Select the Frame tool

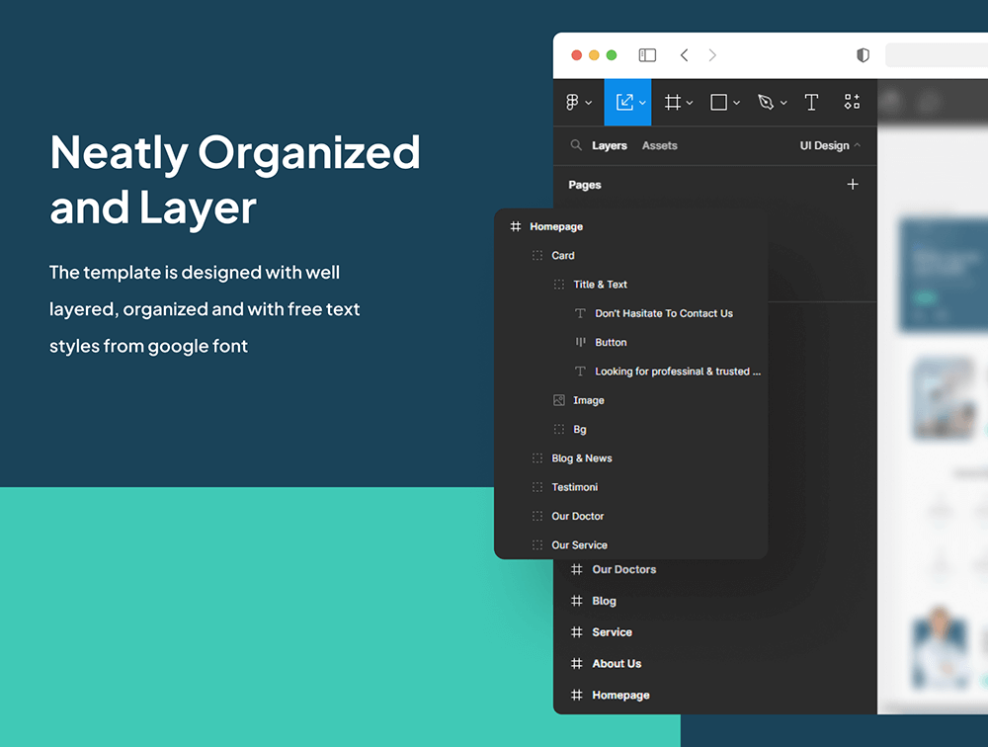pyautogui.click(x=673, y=102)
